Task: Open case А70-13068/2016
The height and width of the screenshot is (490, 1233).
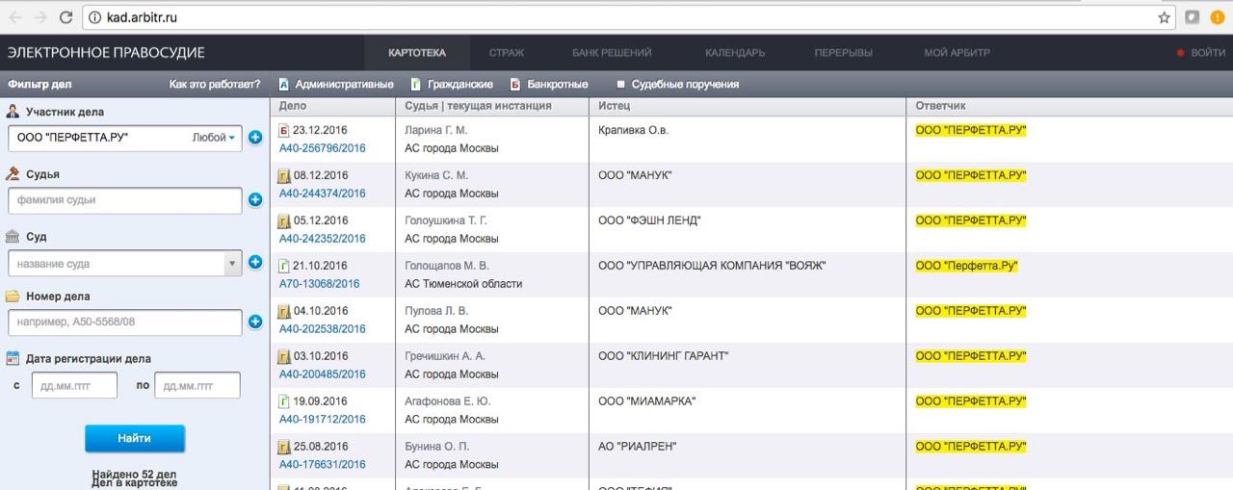Action: click(x=320, y=284)
